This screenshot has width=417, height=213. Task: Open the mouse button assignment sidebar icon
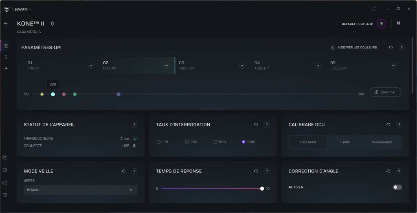(6, 57)
